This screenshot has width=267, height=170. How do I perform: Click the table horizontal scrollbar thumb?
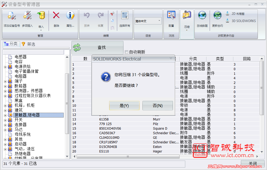click(128, 156)
